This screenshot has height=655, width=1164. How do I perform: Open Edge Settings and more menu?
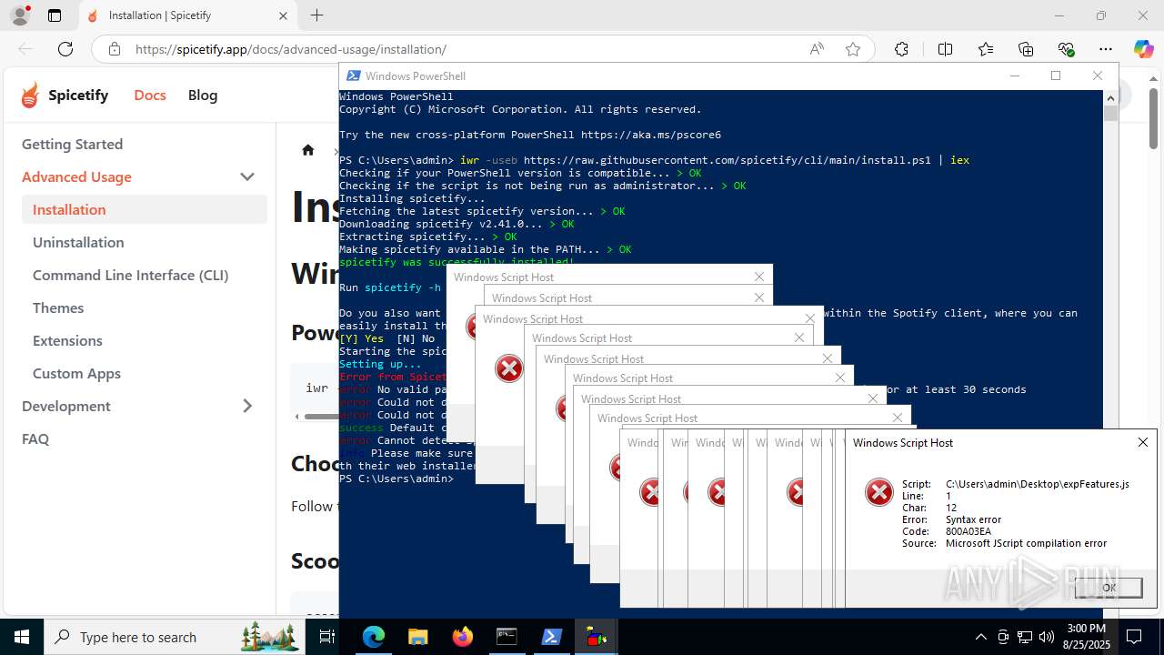point(1106,49)
